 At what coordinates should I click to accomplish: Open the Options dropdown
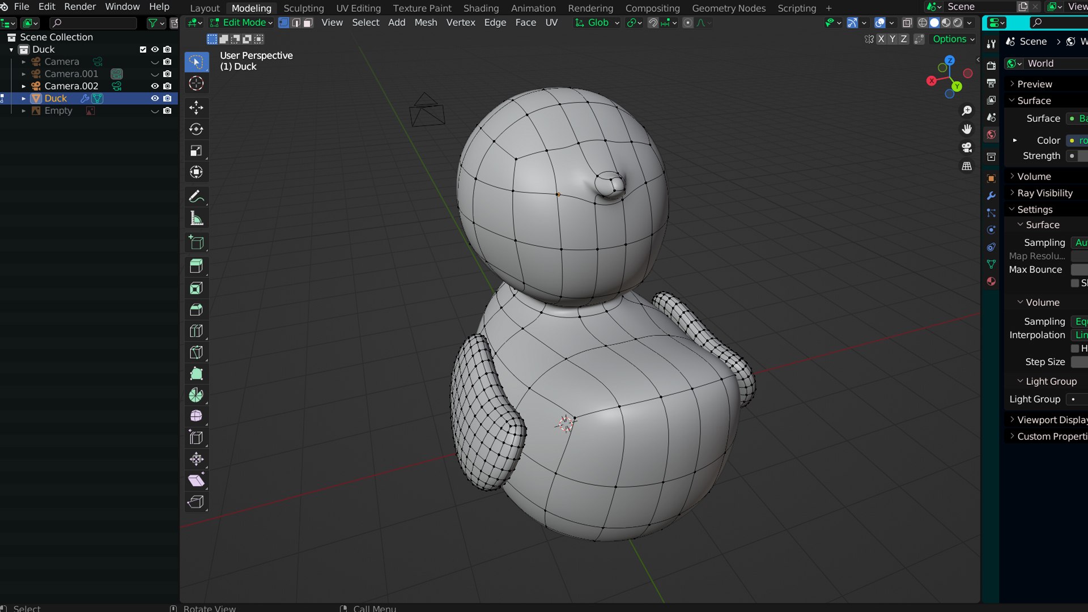[954, 39]
